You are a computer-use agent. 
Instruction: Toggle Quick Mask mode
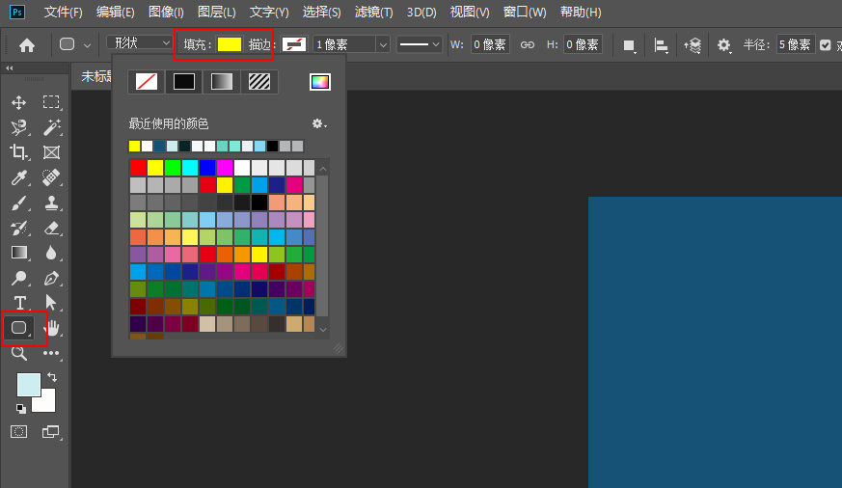point(19,431)
